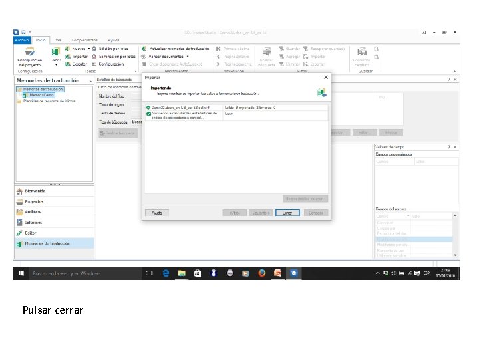Pin the Valores de campo panel
Screen dimensions: 479x359
pos(449,147)
